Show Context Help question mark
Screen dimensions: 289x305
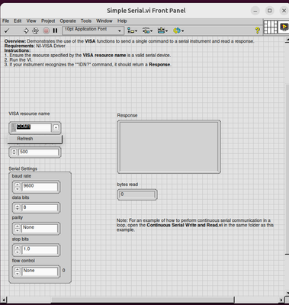click(x=257, y=30)
